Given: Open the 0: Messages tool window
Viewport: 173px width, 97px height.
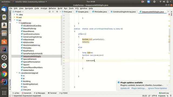Looking at the screenshot, I should [39, 93].
